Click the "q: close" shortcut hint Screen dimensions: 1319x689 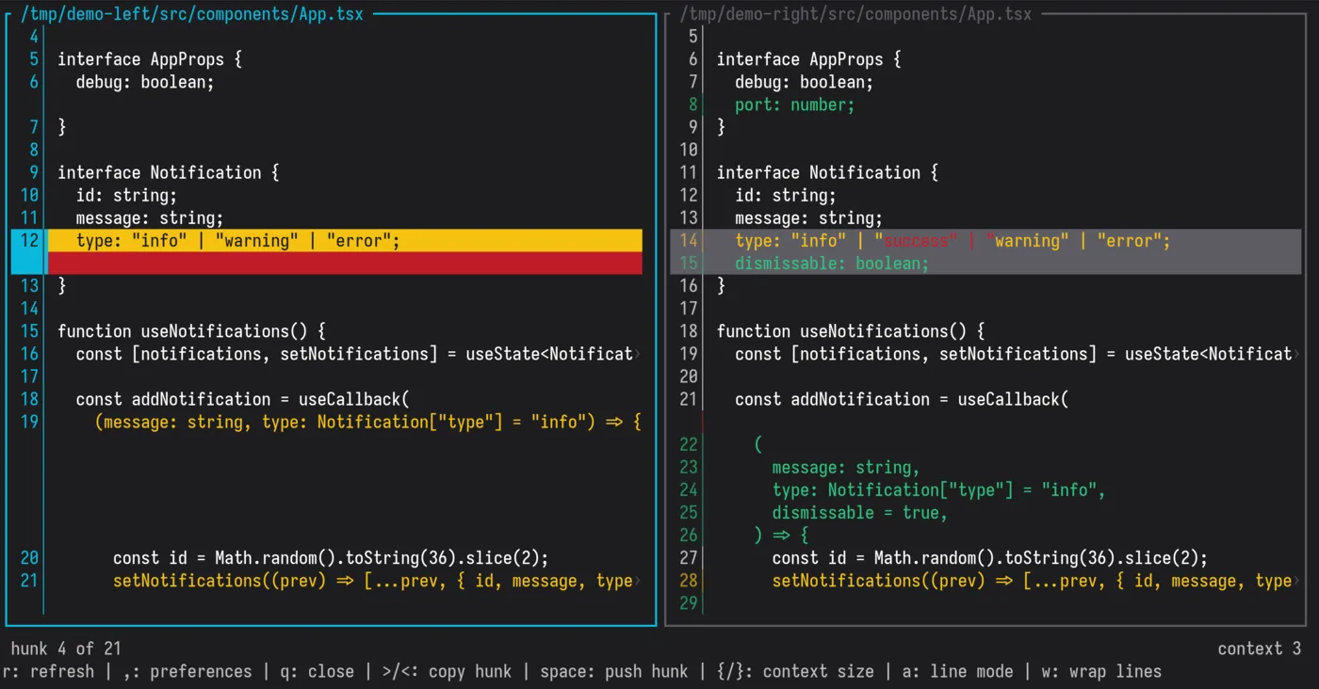coord(317,671)
